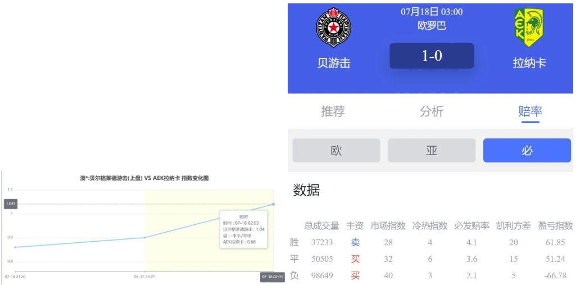Click the 买 link in the 负 row

point(355,275)
